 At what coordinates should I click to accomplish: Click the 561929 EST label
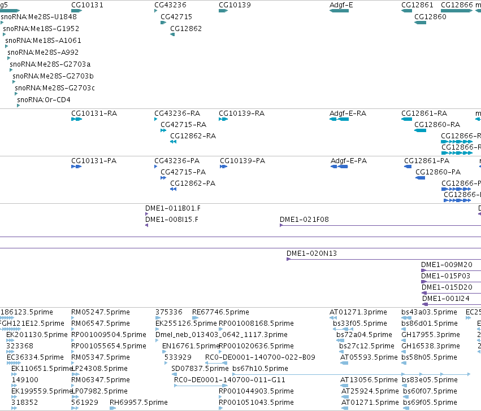click(85, 403)
